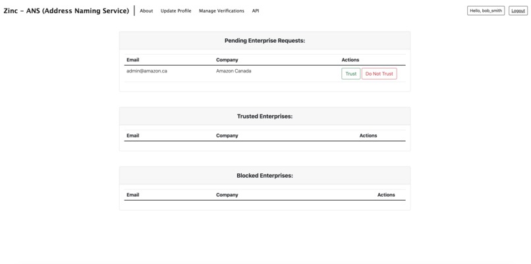Open the API page
This screenshot has width=531, height=264.
coord(256,11)
